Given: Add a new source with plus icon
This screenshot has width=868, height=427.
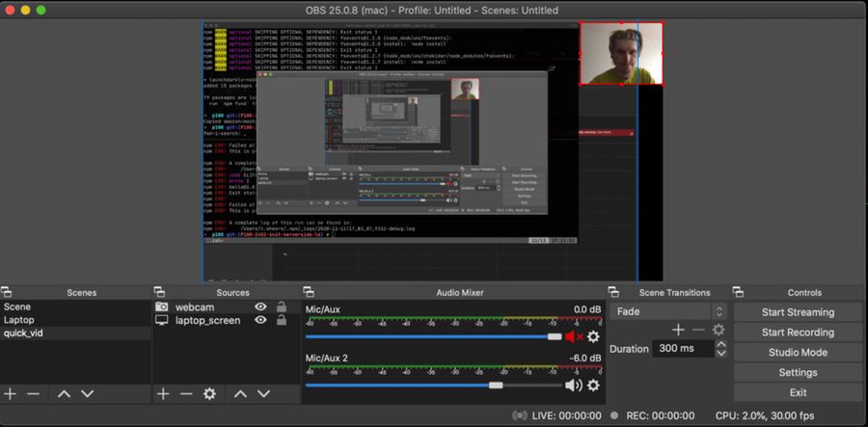Looking at the screenshot, I should [x=163, y=394].
